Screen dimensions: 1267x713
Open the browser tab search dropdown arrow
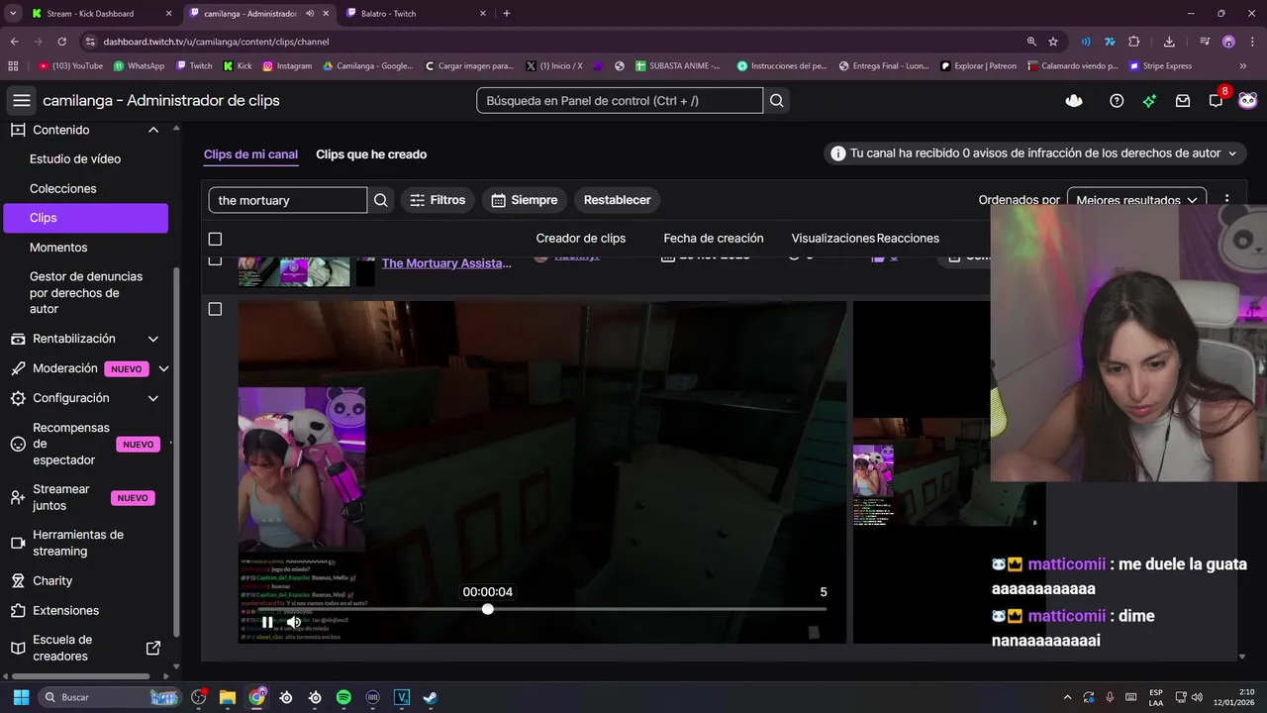13,14
